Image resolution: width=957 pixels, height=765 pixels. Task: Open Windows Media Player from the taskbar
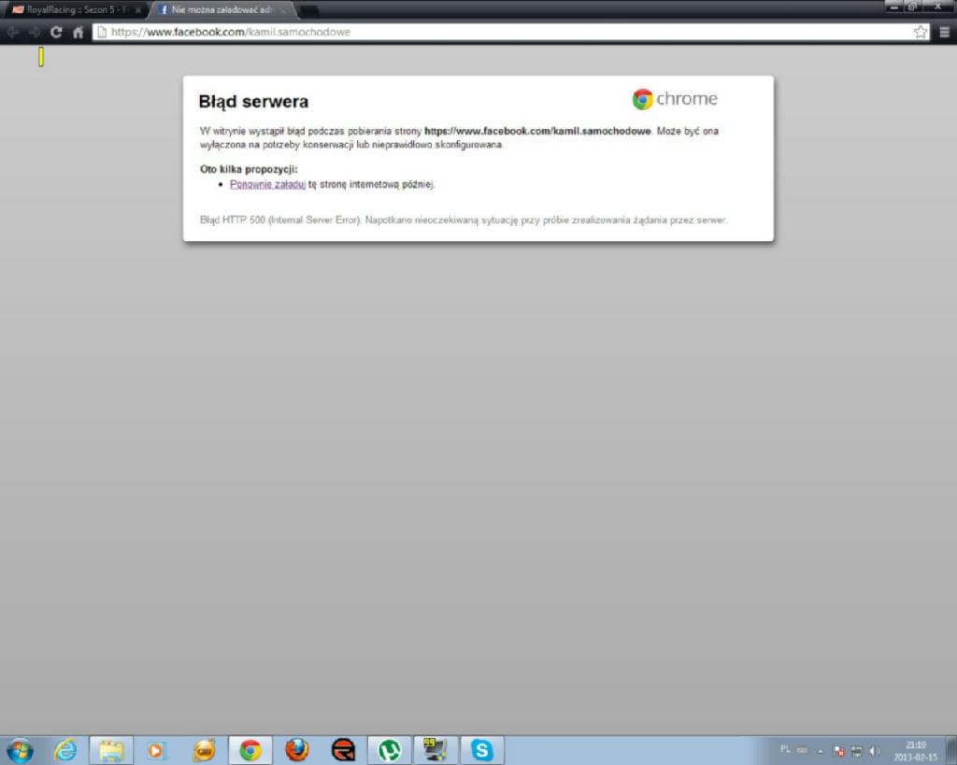tap(156, 750)
